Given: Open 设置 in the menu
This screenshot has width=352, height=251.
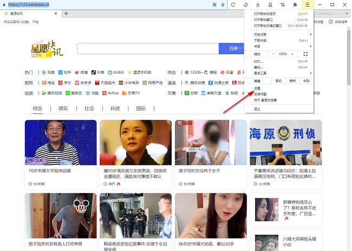Looking at the screenshot, I should pos(279,88).
